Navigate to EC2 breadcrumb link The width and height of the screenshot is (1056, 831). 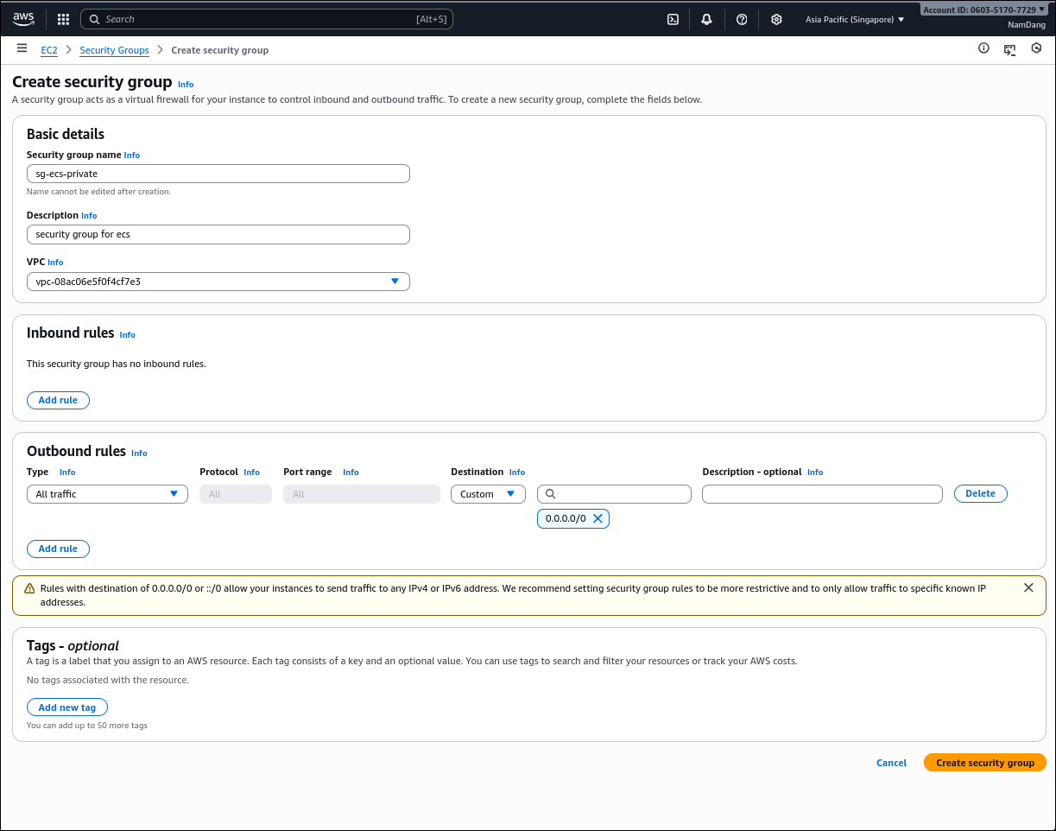49,50
